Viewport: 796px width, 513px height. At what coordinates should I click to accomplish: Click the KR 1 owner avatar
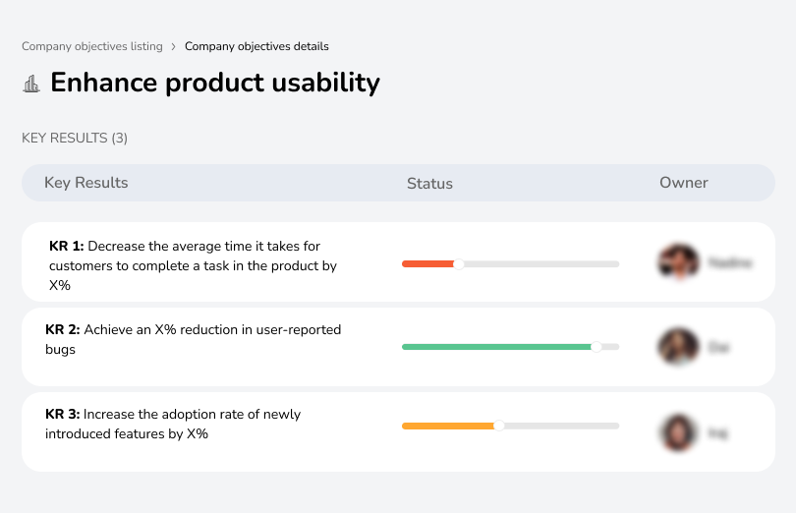coord(678,262)
